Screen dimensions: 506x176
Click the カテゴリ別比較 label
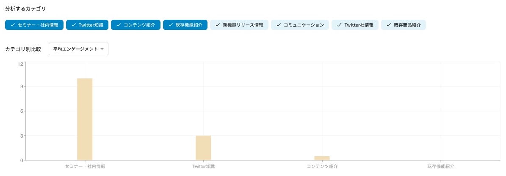click(23, 49)
